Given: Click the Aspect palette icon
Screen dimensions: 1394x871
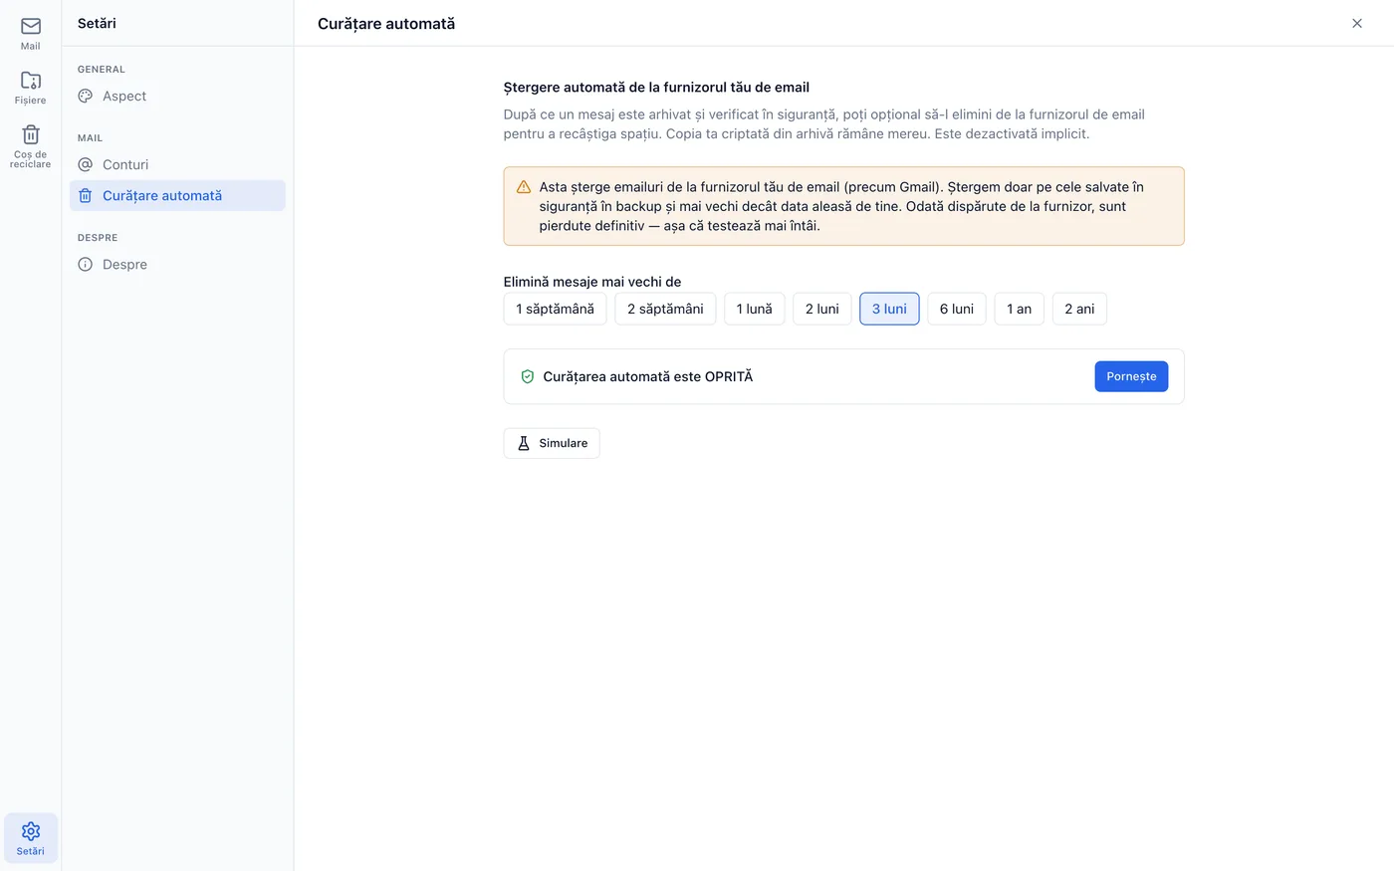Looking at the screenshot, I should coord(86,97).
